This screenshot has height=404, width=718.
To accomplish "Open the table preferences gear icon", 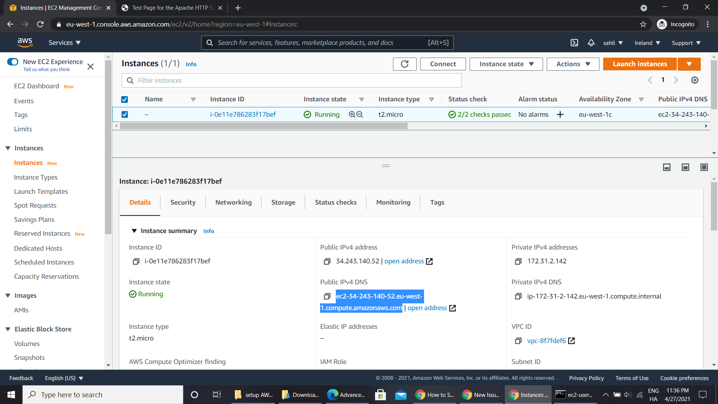I will (694, 80).
